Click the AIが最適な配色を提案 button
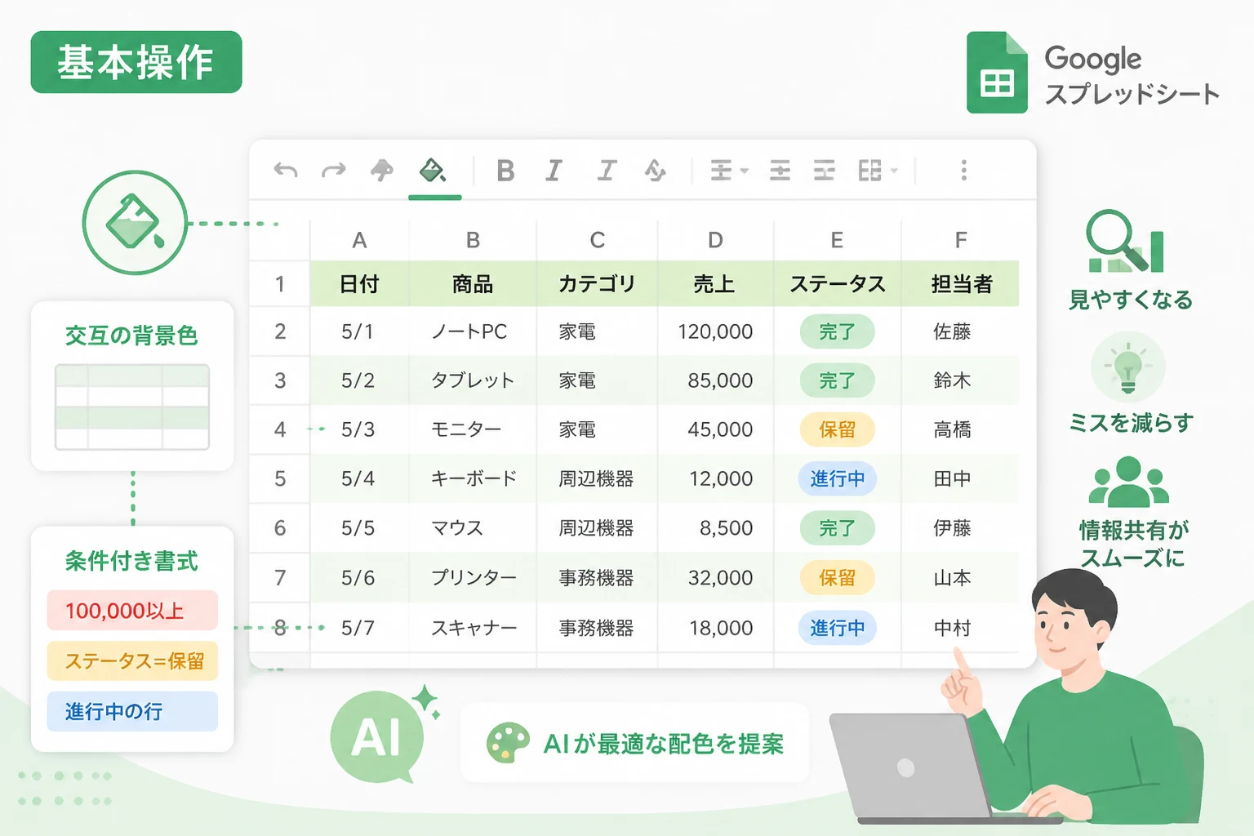This screenshot has width=1254, height=836. 635,743
